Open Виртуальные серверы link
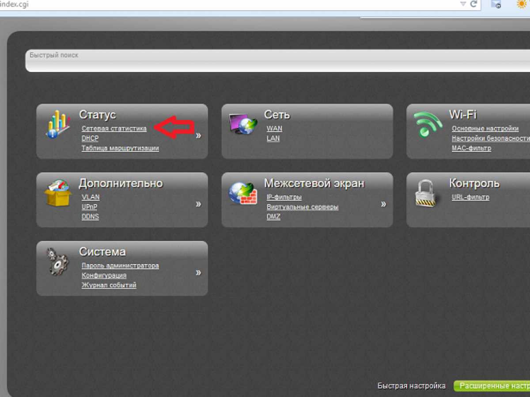Image resolution: width=530 pixels, height=397 pixels. pos(303,207)
